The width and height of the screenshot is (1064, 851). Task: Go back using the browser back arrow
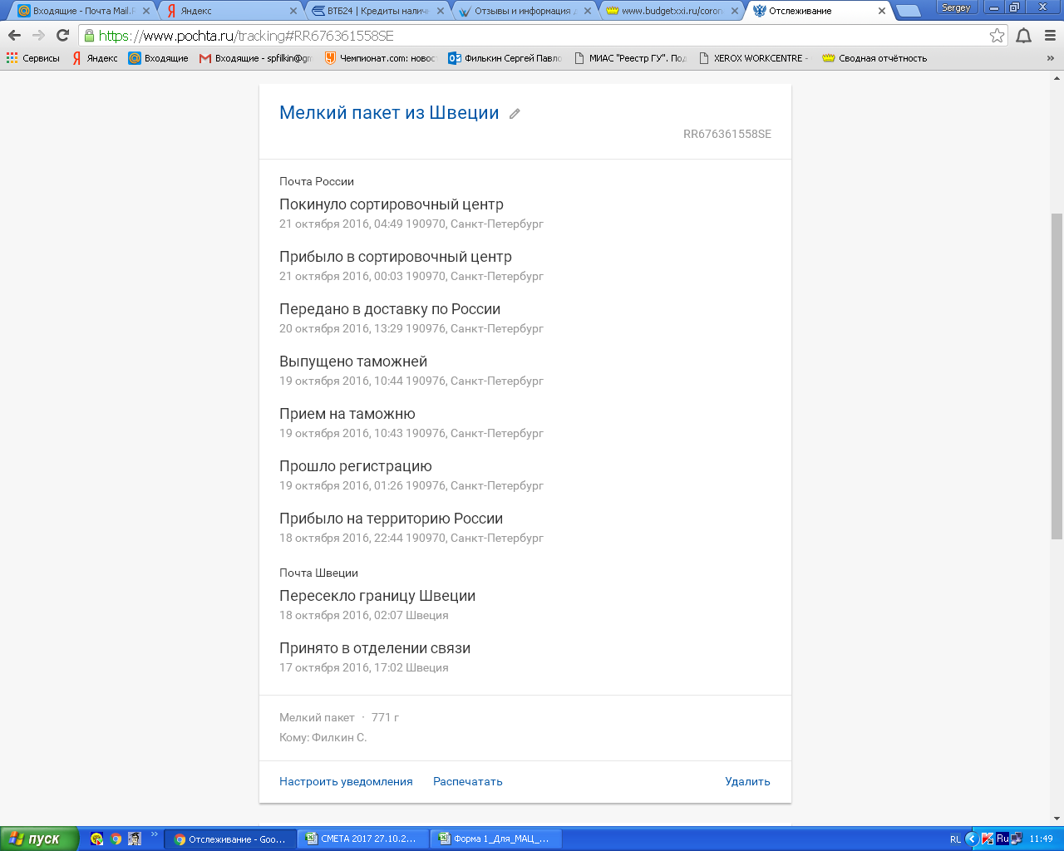[x=14, y=36]
